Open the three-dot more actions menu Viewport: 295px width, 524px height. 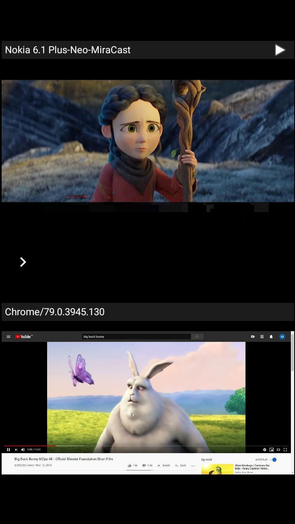coord(193,466)
